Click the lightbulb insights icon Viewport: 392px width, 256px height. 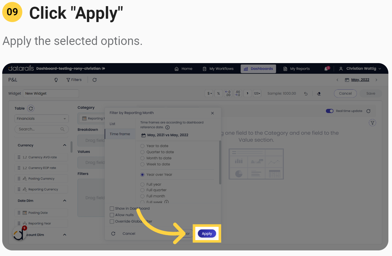click(56, 80)
